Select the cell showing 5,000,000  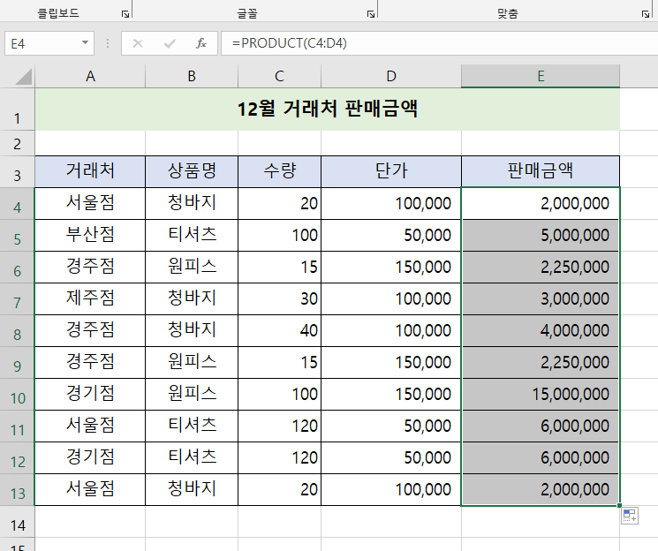(541, 236)
